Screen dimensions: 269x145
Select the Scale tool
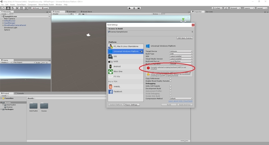pos(17,8)
